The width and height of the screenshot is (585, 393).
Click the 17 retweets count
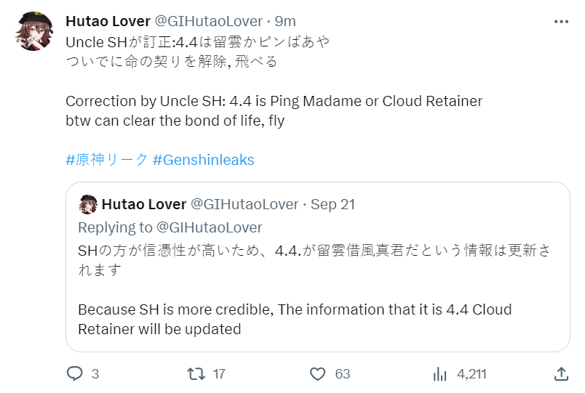220,374
